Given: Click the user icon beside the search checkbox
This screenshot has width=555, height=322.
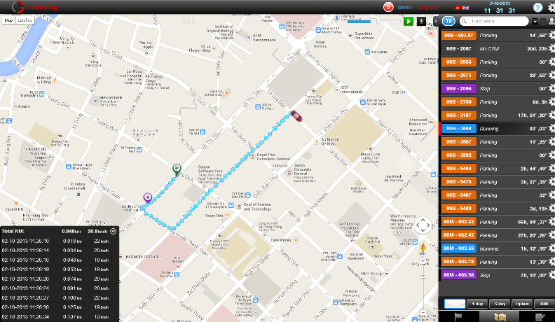Looking at the screenshot, I should point(551,22).
